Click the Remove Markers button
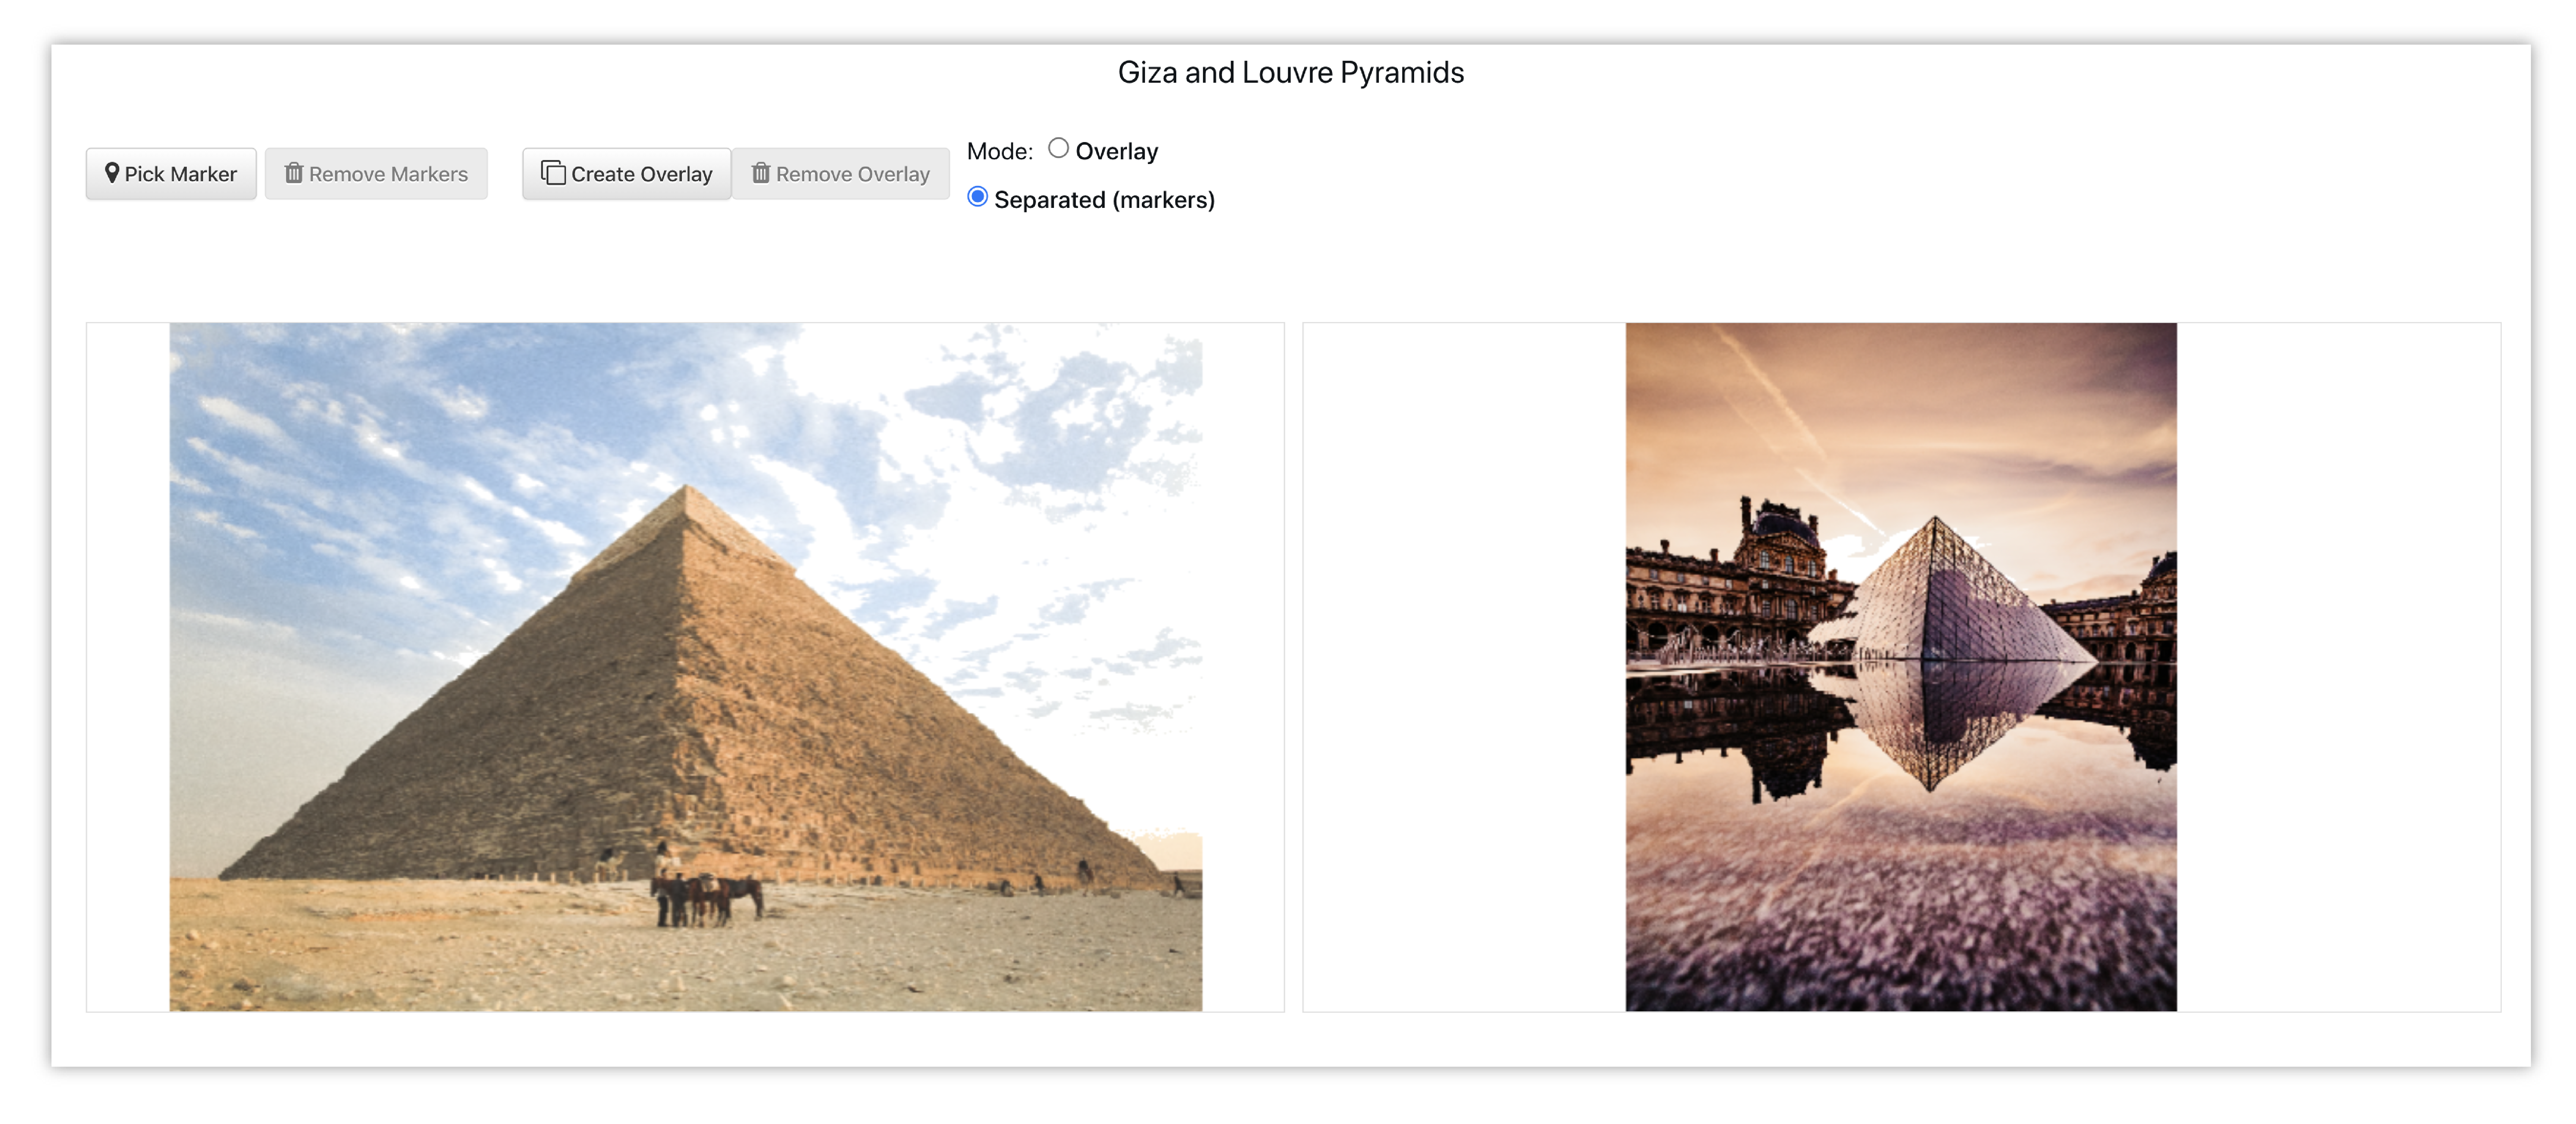The height and width of the screenshot is (1124, 2576). click(376, 174)
